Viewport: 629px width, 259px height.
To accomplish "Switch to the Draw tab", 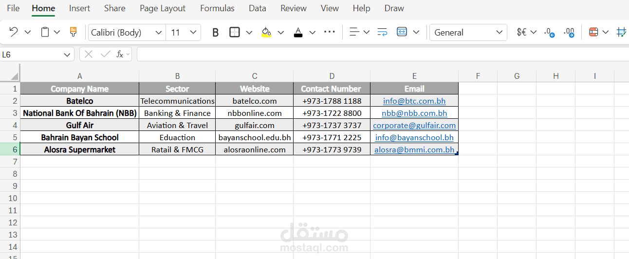I will 394,8.
